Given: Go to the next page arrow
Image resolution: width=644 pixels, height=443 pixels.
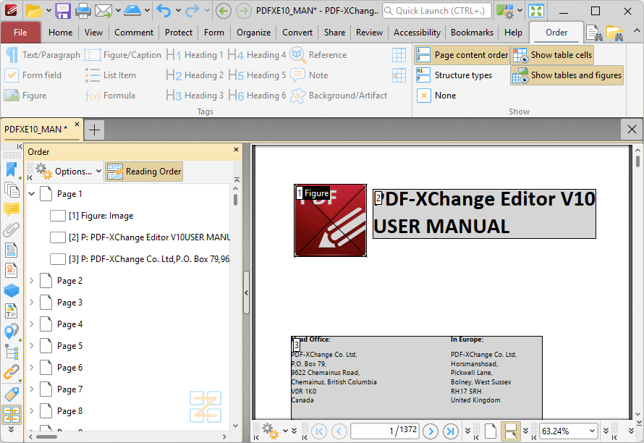Looking at the screenshot, I should click(431, 431).
